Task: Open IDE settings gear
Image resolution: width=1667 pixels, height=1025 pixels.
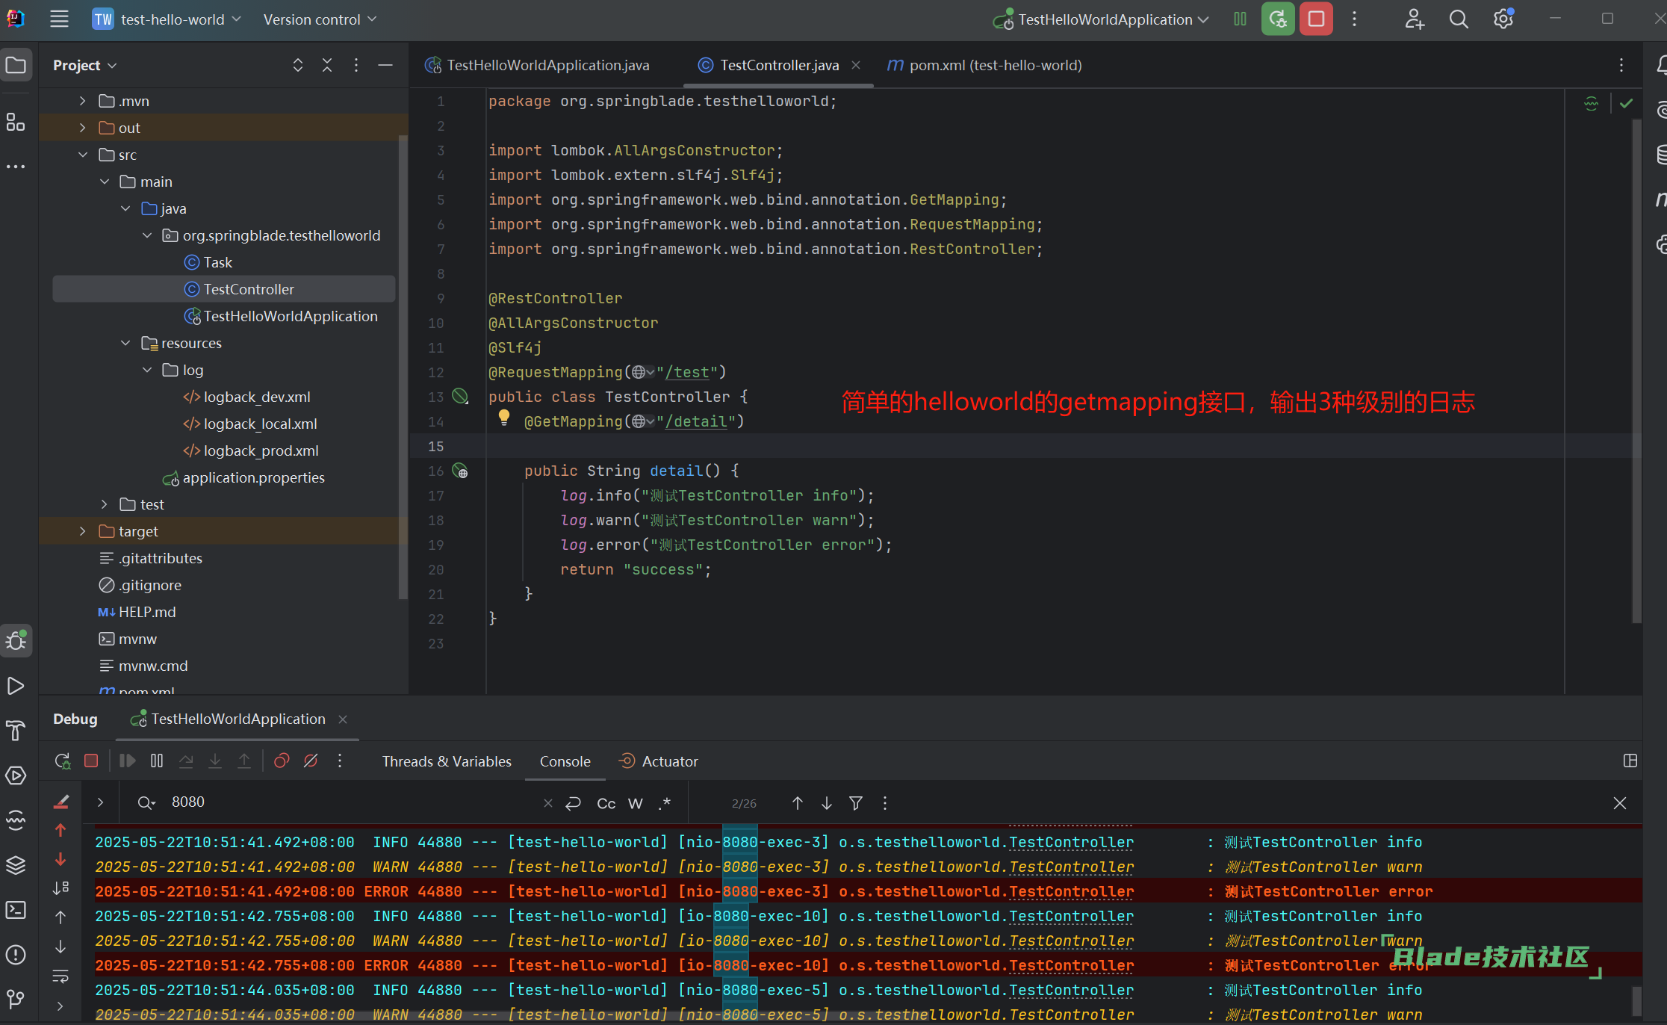Action: click(1503, 19)
